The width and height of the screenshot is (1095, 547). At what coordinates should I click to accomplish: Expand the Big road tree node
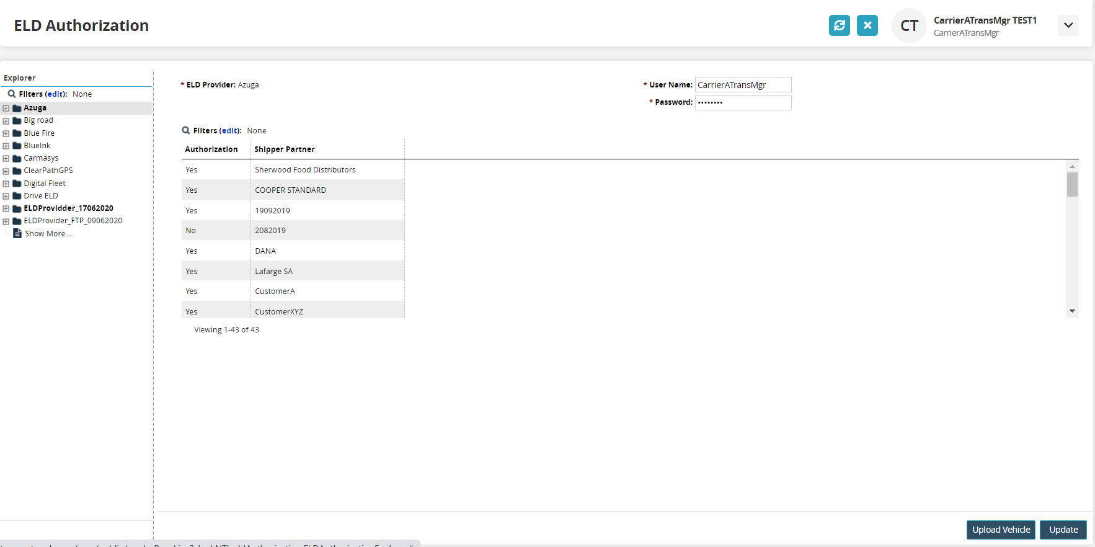(x=6, y=121)
